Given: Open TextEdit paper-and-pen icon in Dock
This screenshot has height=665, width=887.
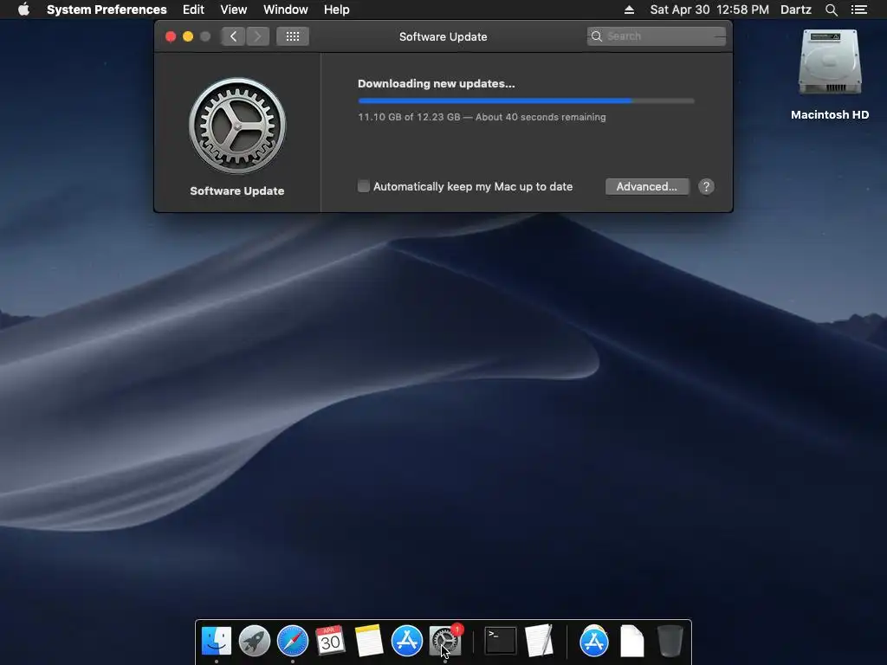Looking at the screenshot, I should [539, 641].
